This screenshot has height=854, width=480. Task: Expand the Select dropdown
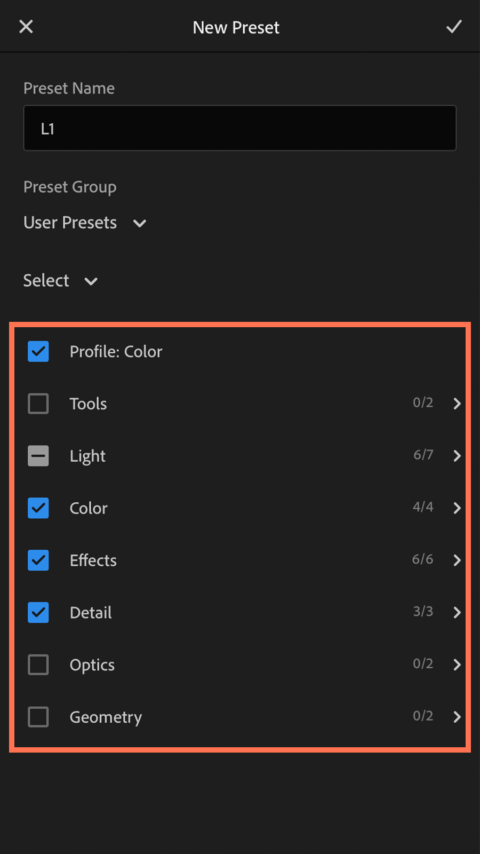click(x=60, y=281)
